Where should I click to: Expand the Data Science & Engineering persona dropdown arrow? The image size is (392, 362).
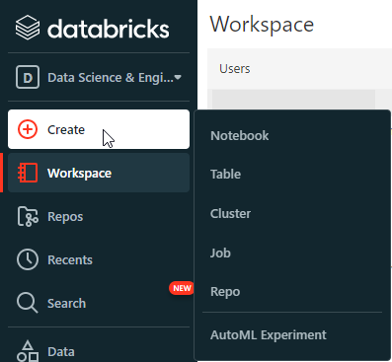click(x=178, y=78)
